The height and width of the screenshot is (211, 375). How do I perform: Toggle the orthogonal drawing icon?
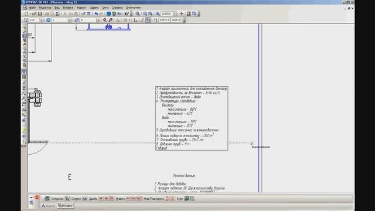point(142,20)
